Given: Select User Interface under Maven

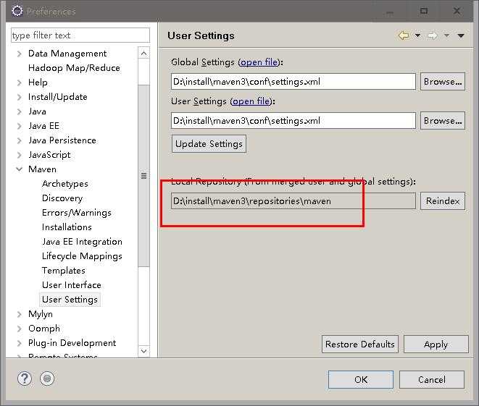Looking at the screenshot, I should 72,285.
